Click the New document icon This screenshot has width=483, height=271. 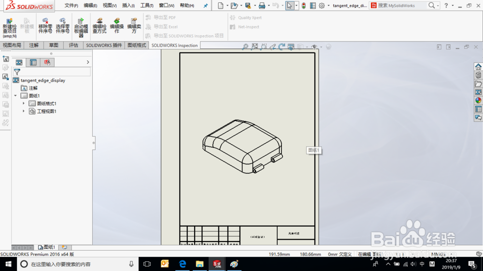[x=221, y=5]
